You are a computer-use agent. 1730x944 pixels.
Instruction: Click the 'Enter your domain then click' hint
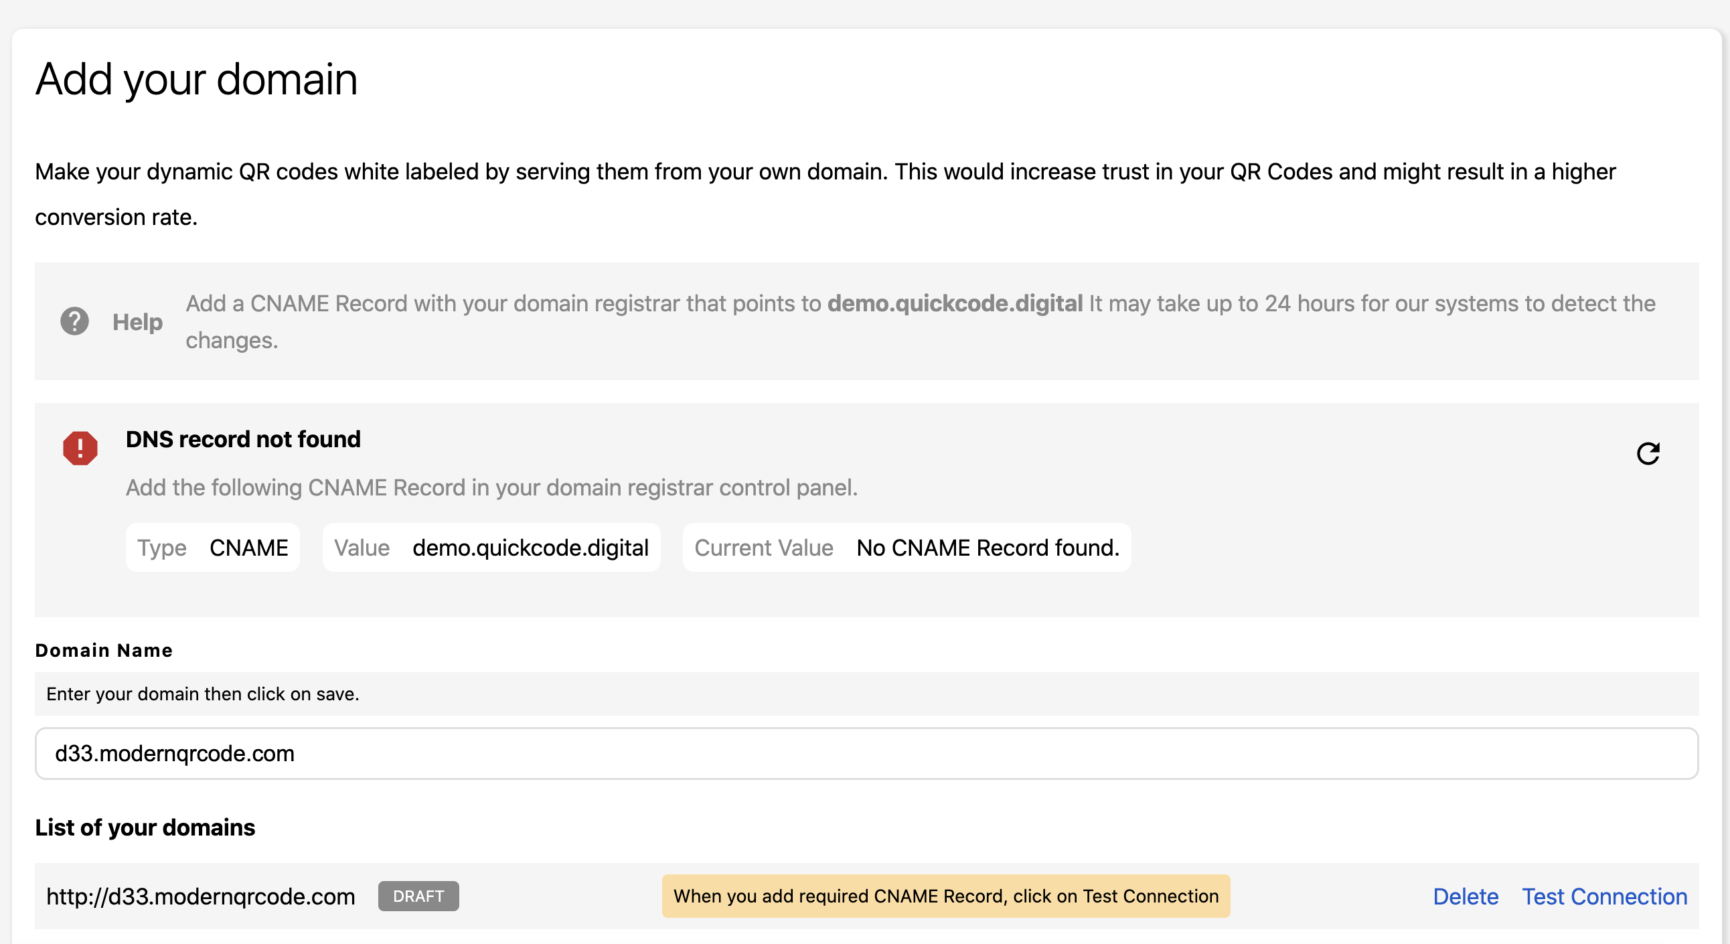[x=203, y=694]
